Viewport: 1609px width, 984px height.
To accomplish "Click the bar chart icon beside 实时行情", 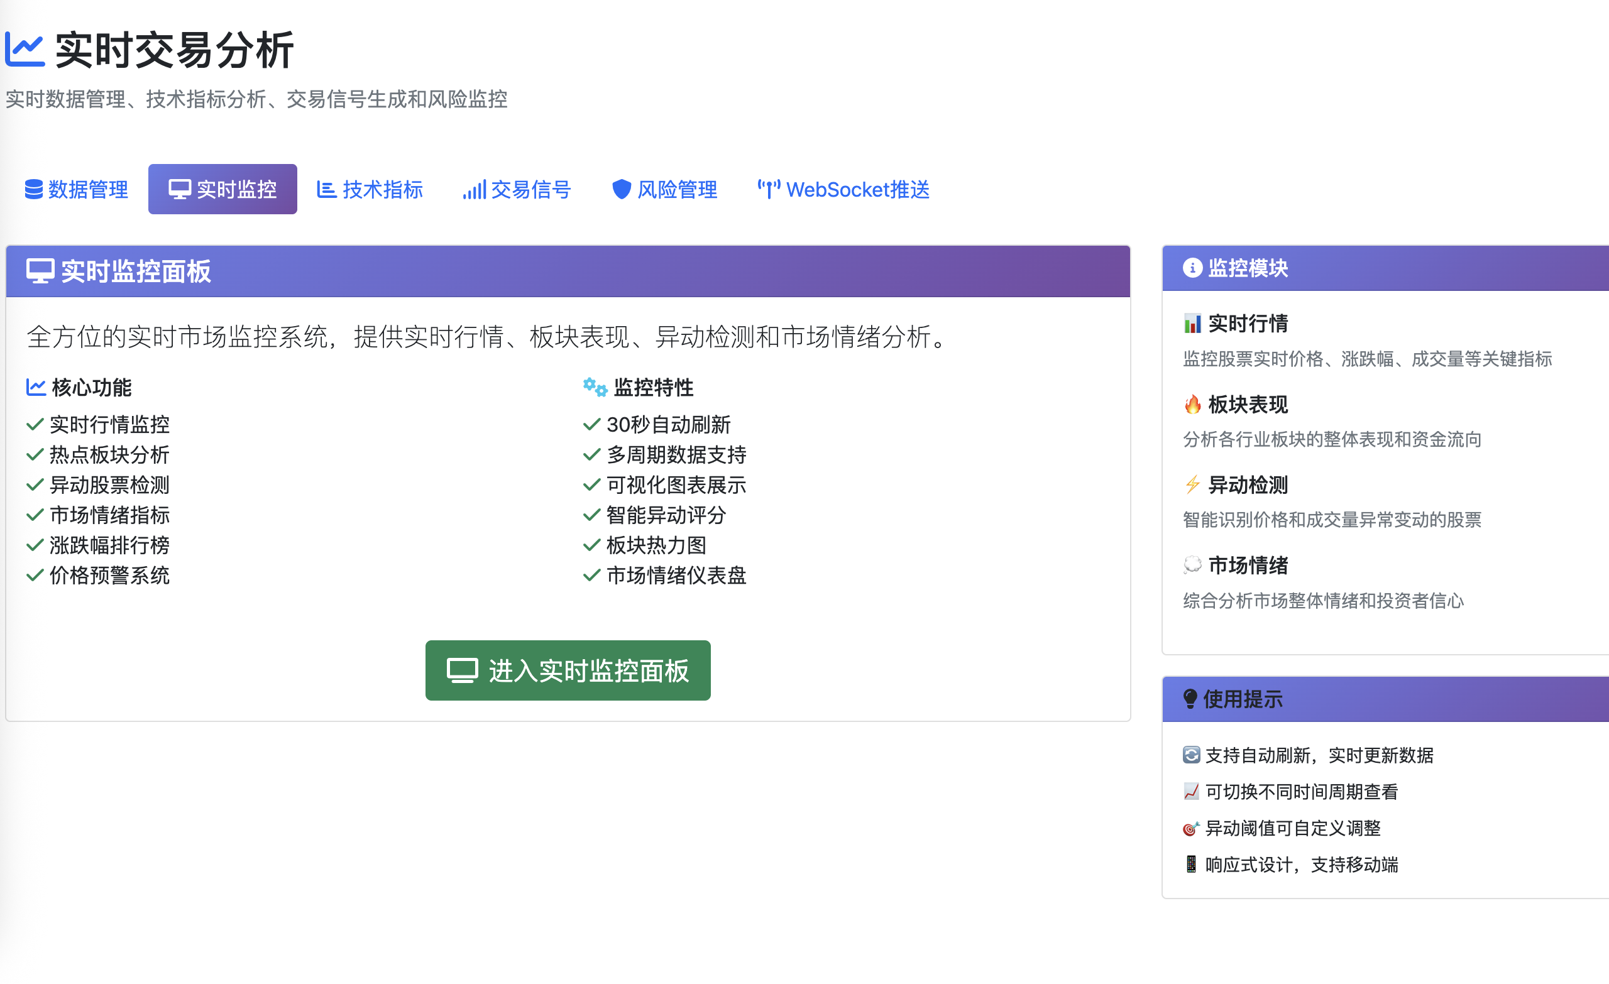I will [1192, 323].
